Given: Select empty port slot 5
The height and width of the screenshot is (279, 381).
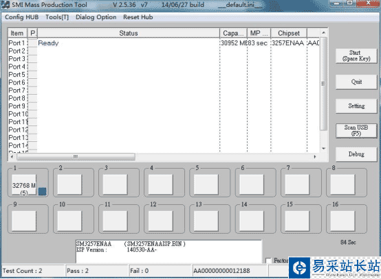Looking at the screenshot, I should coord(206,185).
